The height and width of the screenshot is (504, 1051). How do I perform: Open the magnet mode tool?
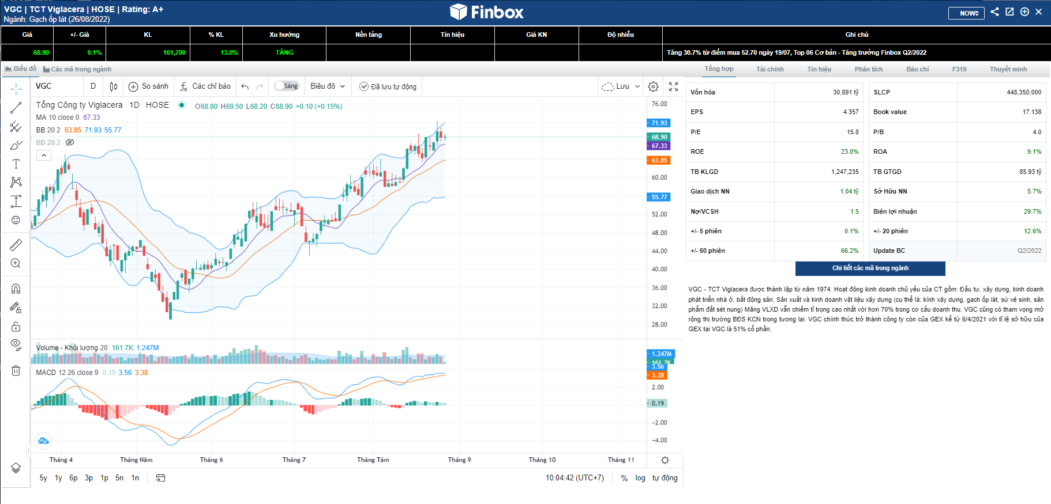point(16,289)
